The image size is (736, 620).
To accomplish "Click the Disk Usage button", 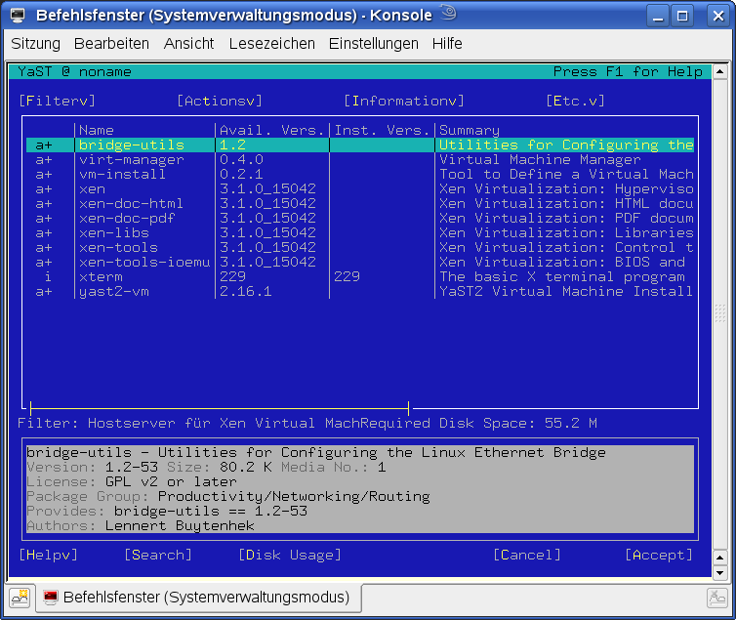I will tap(290, 555).
